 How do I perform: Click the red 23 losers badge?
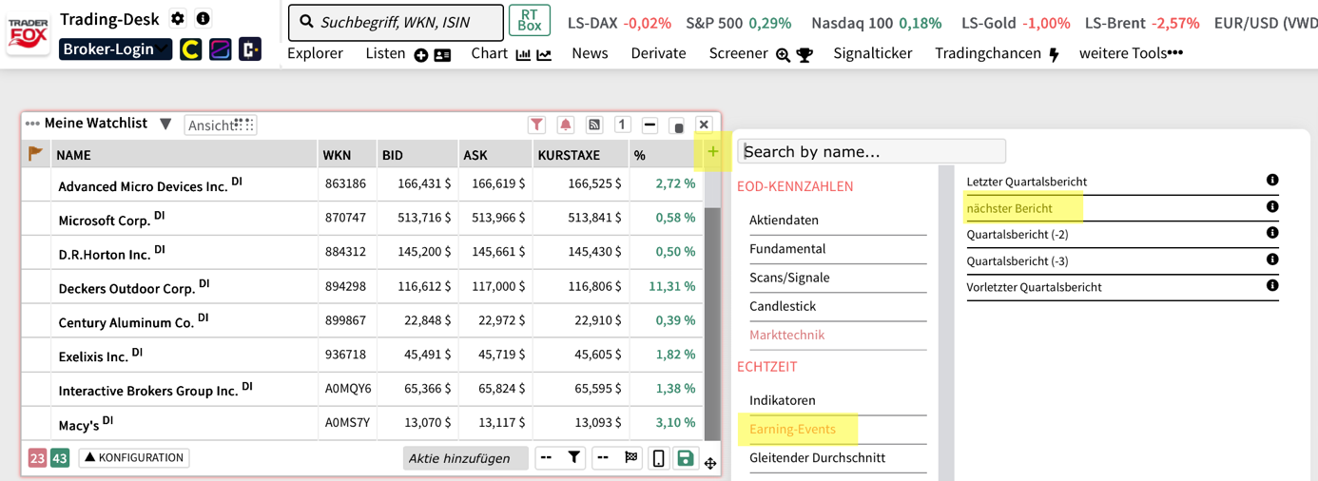pyautogui.click(x=37, y=458)
